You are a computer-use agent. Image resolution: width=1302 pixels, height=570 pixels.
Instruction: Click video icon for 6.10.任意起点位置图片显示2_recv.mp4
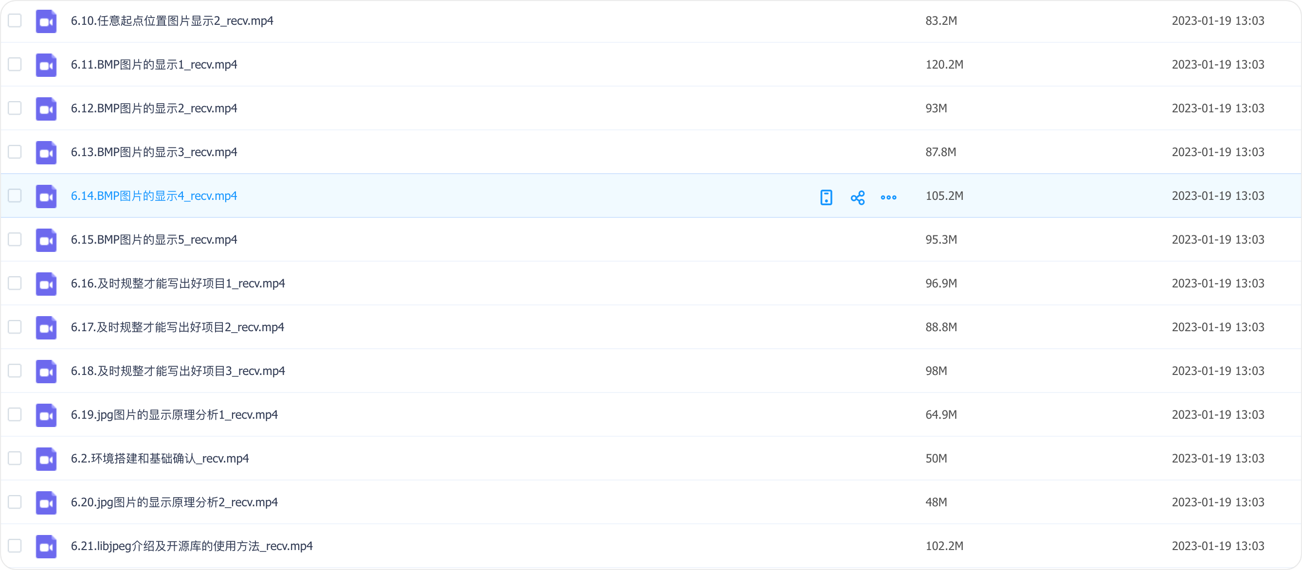(46, 21)
